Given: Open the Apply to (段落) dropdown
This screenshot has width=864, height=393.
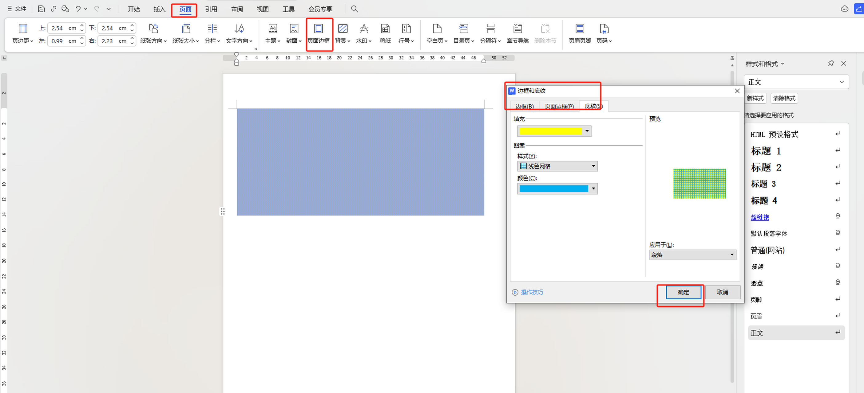Looking at the screenshot, I should [x=731, y=255].
